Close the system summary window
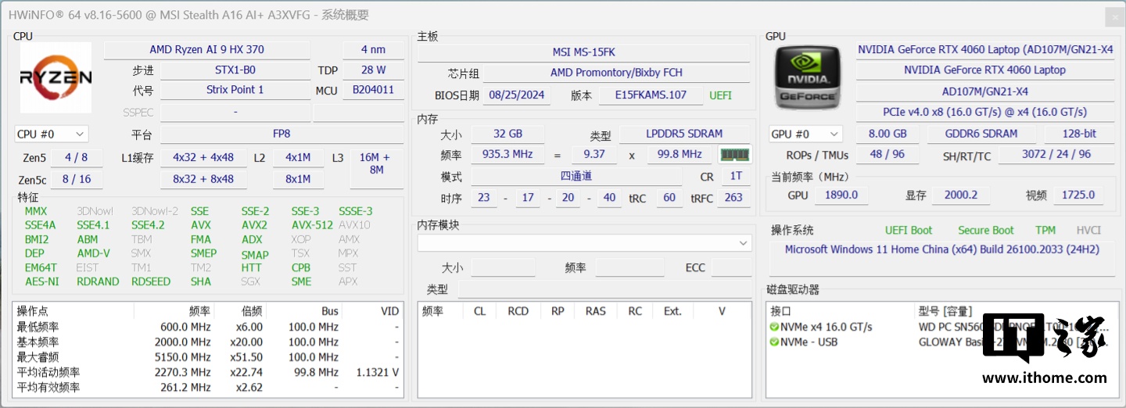1126x408 pixels. (1113, 16)
